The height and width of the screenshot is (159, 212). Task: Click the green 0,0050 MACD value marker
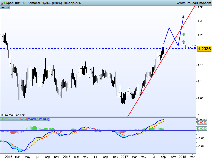point(202,129)
